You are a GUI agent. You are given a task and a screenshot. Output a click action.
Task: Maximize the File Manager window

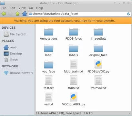tap(124, 3)
